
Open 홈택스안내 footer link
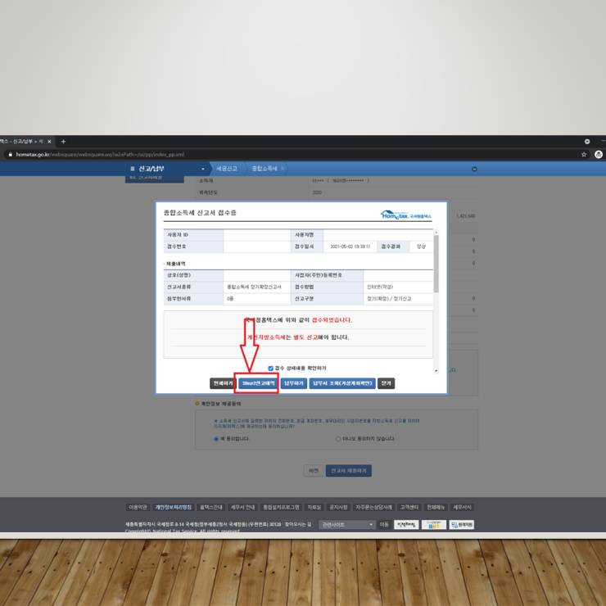coord(211,507)
